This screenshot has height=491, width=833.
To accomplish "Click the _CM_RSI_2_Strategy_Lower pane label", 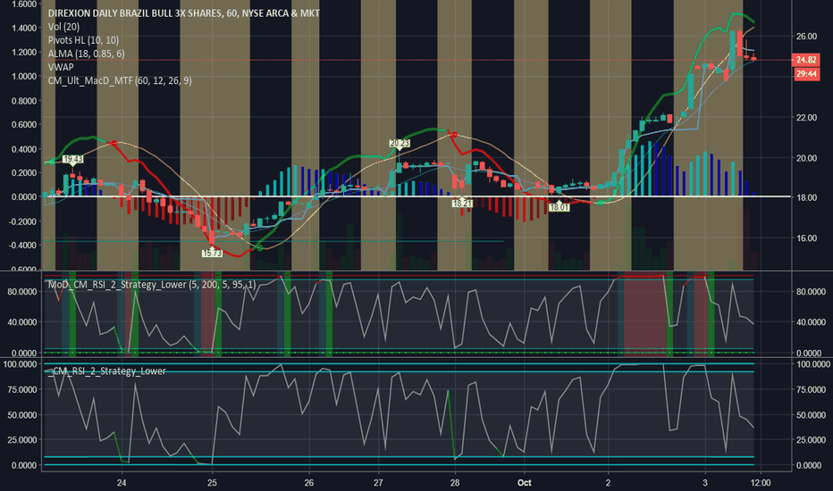I will pyautogui.click(x=106, y=371).
